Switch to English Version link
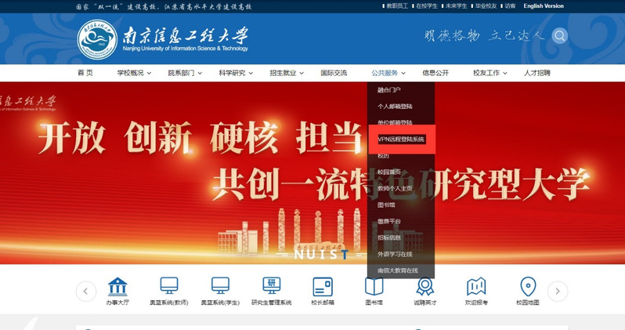 click(x=543, y=6)
